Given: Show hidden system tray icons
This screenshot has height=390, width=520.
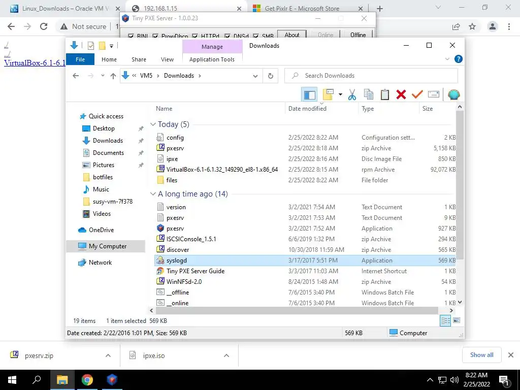Looking at the screenshot, I should [430, 380].
